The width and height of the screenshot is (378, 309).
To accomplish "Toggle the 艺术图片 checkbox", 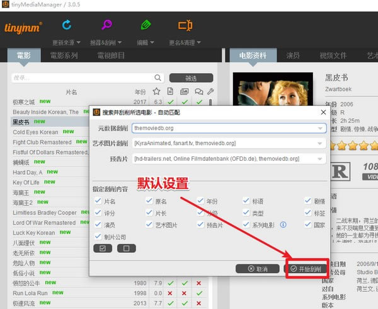I will 149,224.
